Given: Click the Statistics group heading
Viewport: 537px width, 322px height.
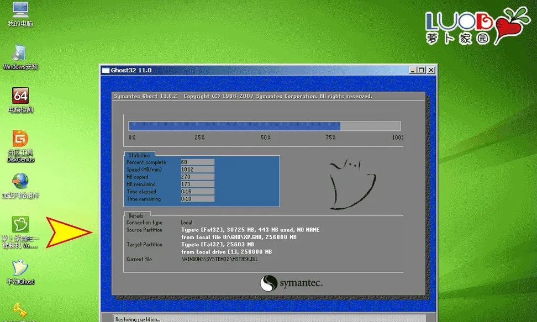Looking at the screenshot, I should click(139, 155).
